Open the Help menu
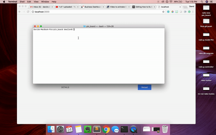Viewport: 216px width, 135px height. 54,2
